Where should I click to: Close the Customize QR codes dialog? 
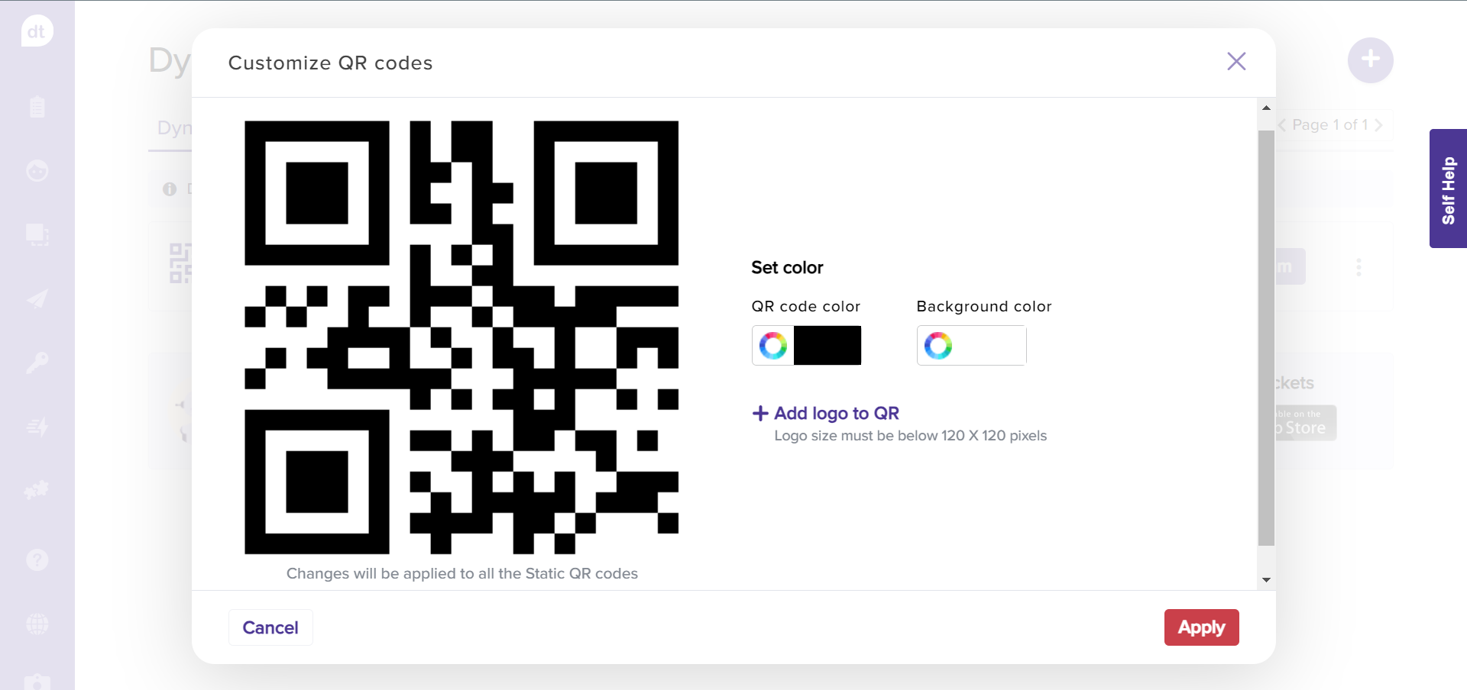pyautogui.click(x=1236, y=61)
